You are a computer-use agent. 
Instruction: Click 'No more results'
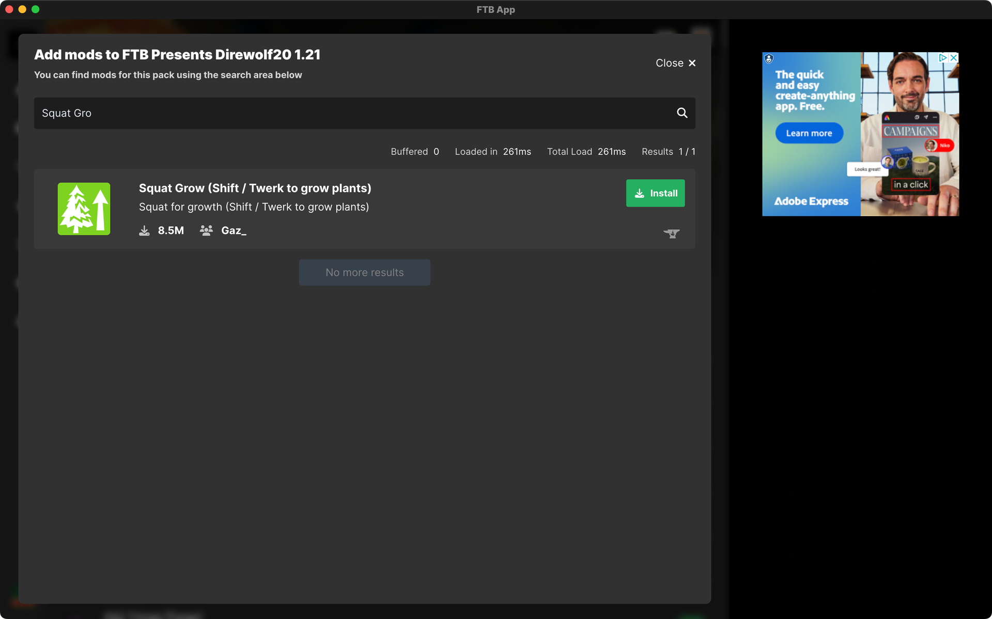(364, 272)
